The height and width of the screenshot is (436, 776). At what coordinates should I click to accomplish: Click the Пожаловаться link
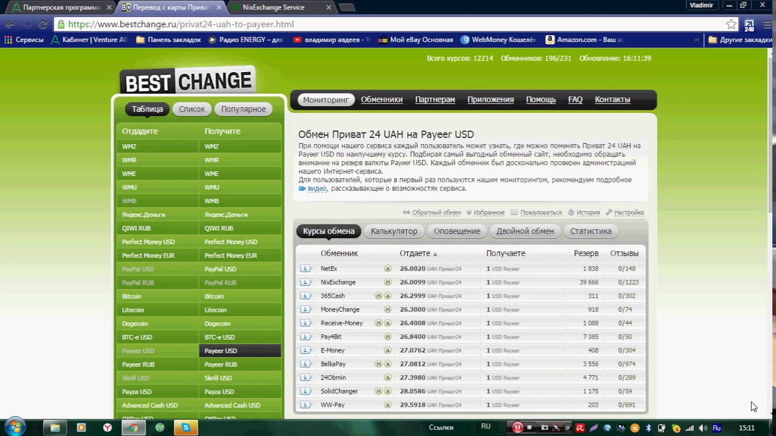(x=541, y=213)
